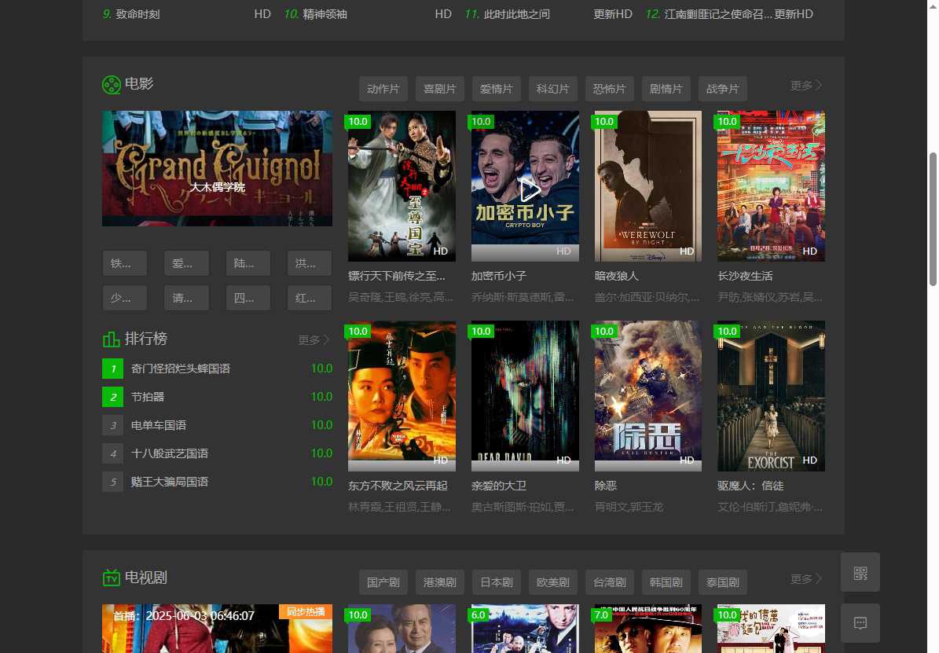Viewport: 939px width, 653px height.
Task: Switch to the 欧美剧 TV category
Action: point(552,582)
